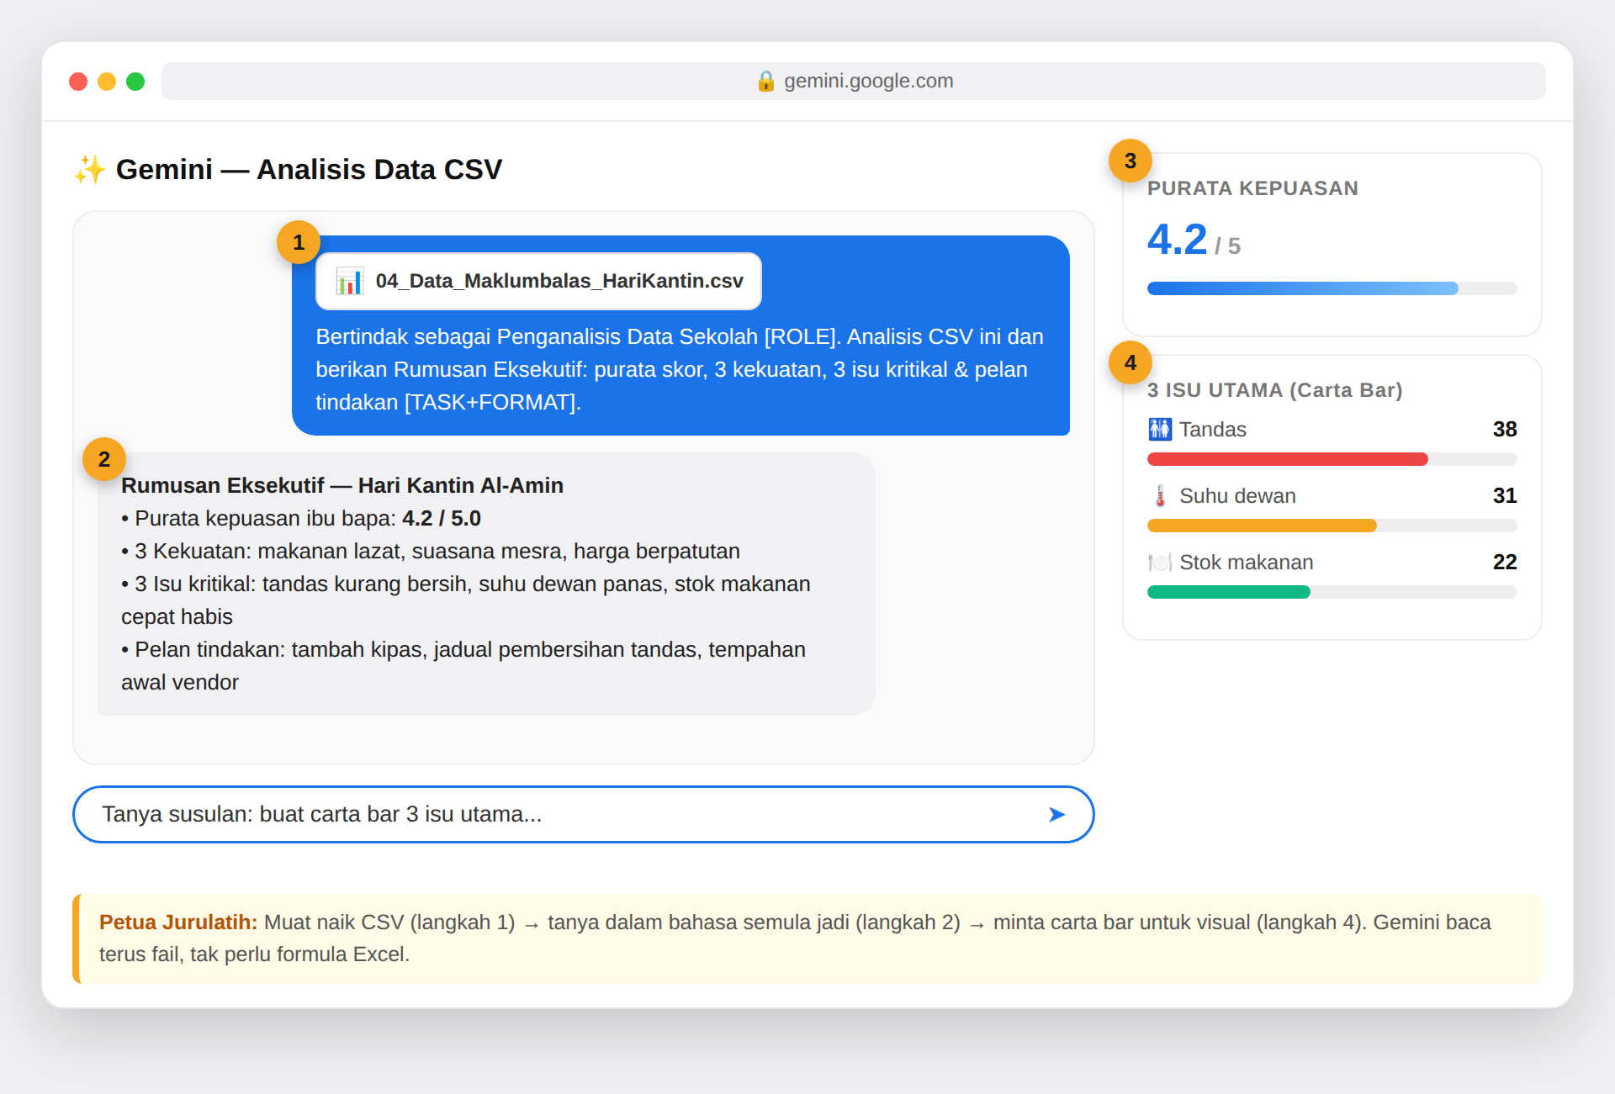This screenshot has height=1094, width=1615.
Task: Click the gemini.google.com address bar
Action: (x=854, y=81)
